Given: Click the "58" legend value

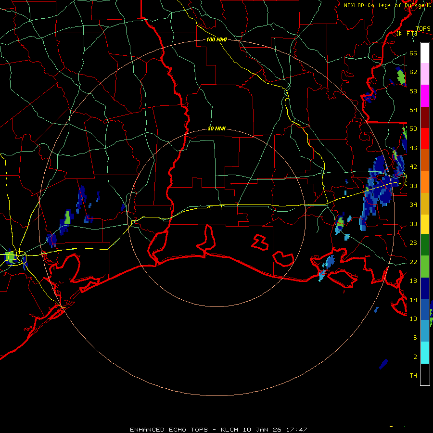Looking at the screenshot, I should pos(413,91).
